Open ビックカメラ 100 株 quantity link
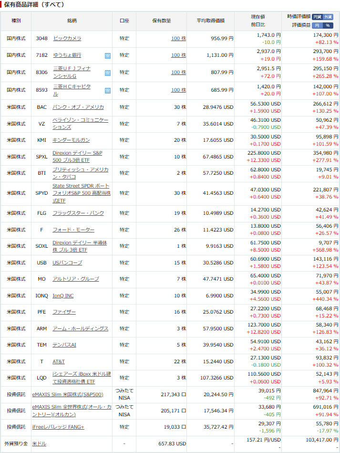 click(178, 38)
